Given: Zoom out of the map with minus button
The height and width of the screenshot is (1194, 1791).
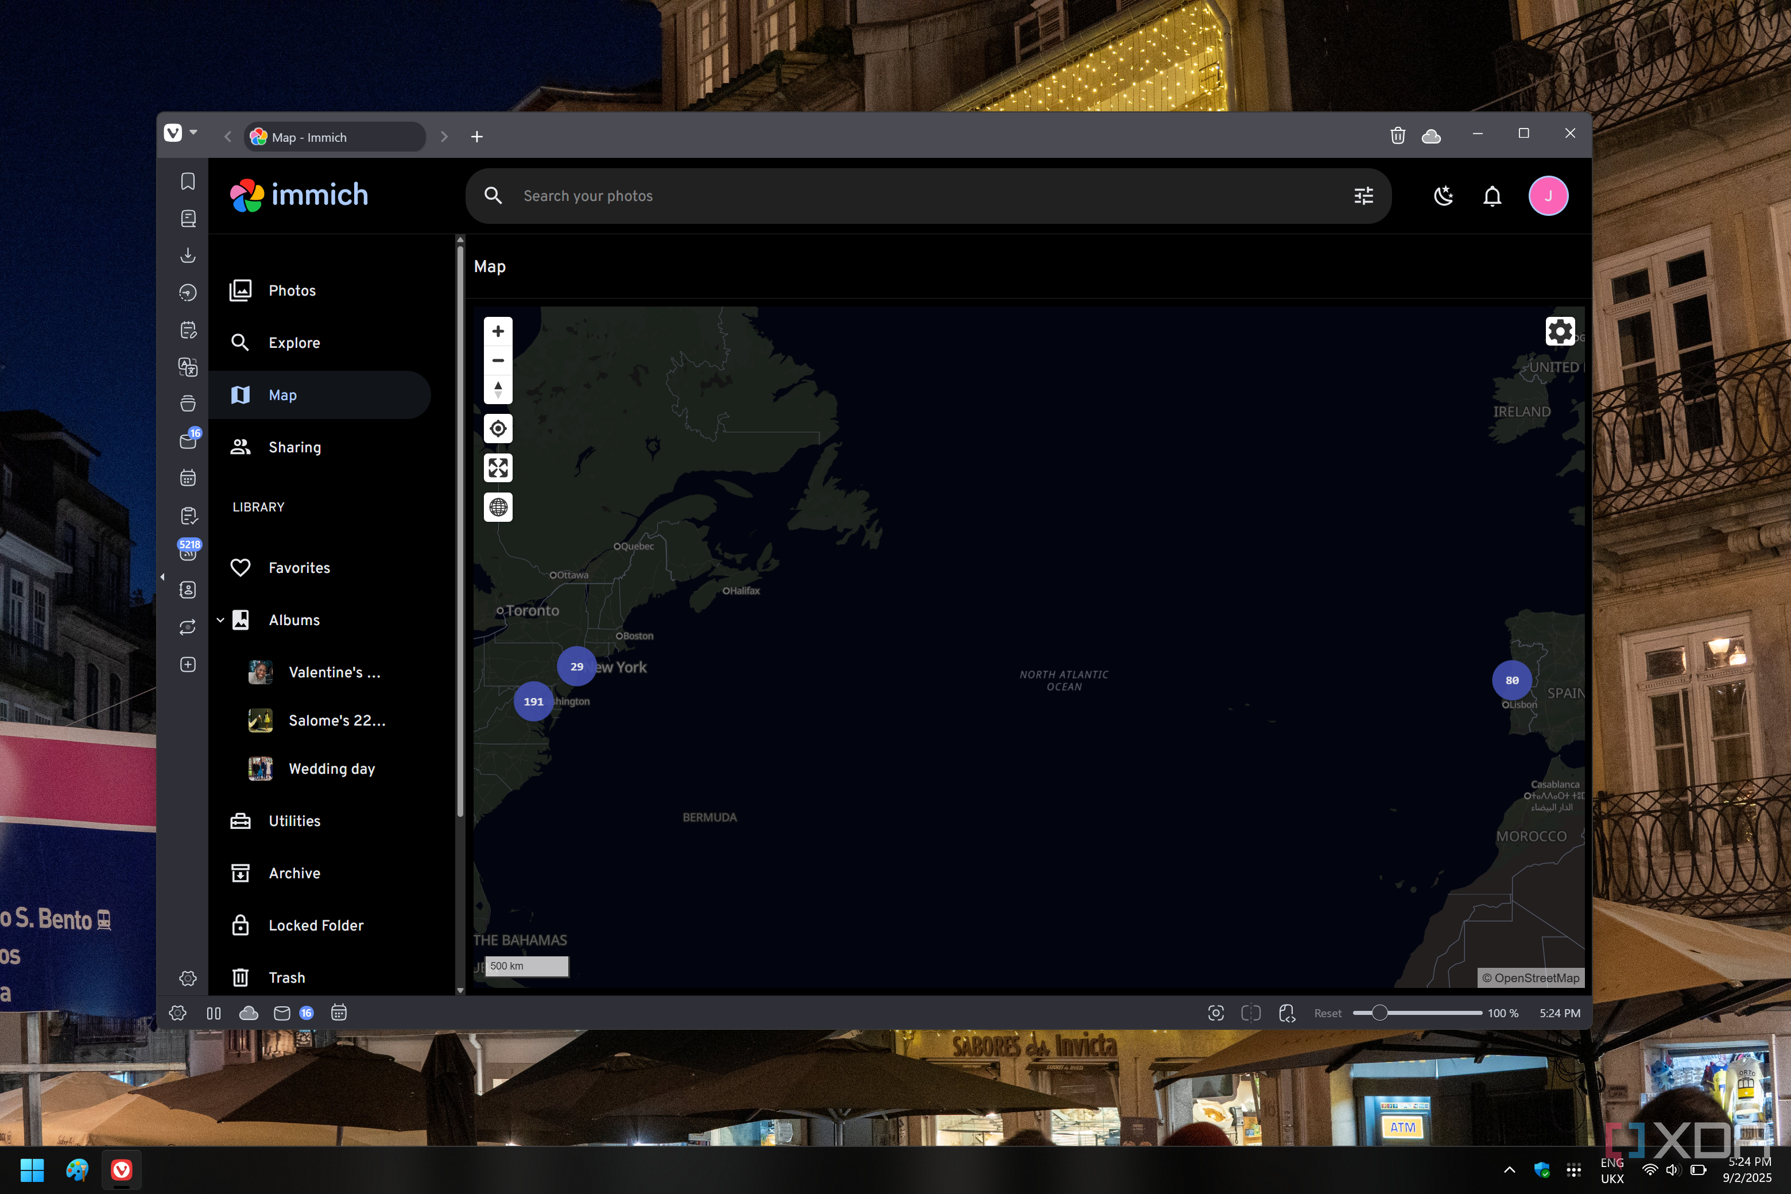Looking at the screenshot, I should [x=498, y=360].
